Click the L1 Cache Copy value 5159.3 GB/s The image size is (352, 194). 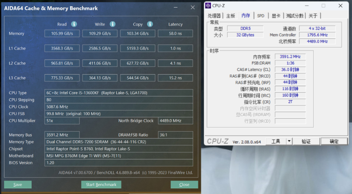(x=138, y=48)
